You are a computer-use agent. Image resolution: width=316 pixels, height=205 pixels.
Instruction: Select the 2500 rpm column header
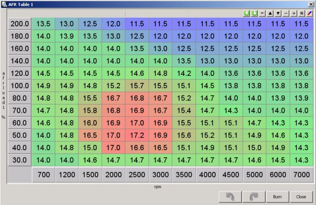pyautogui.click(x=137, y=175)
